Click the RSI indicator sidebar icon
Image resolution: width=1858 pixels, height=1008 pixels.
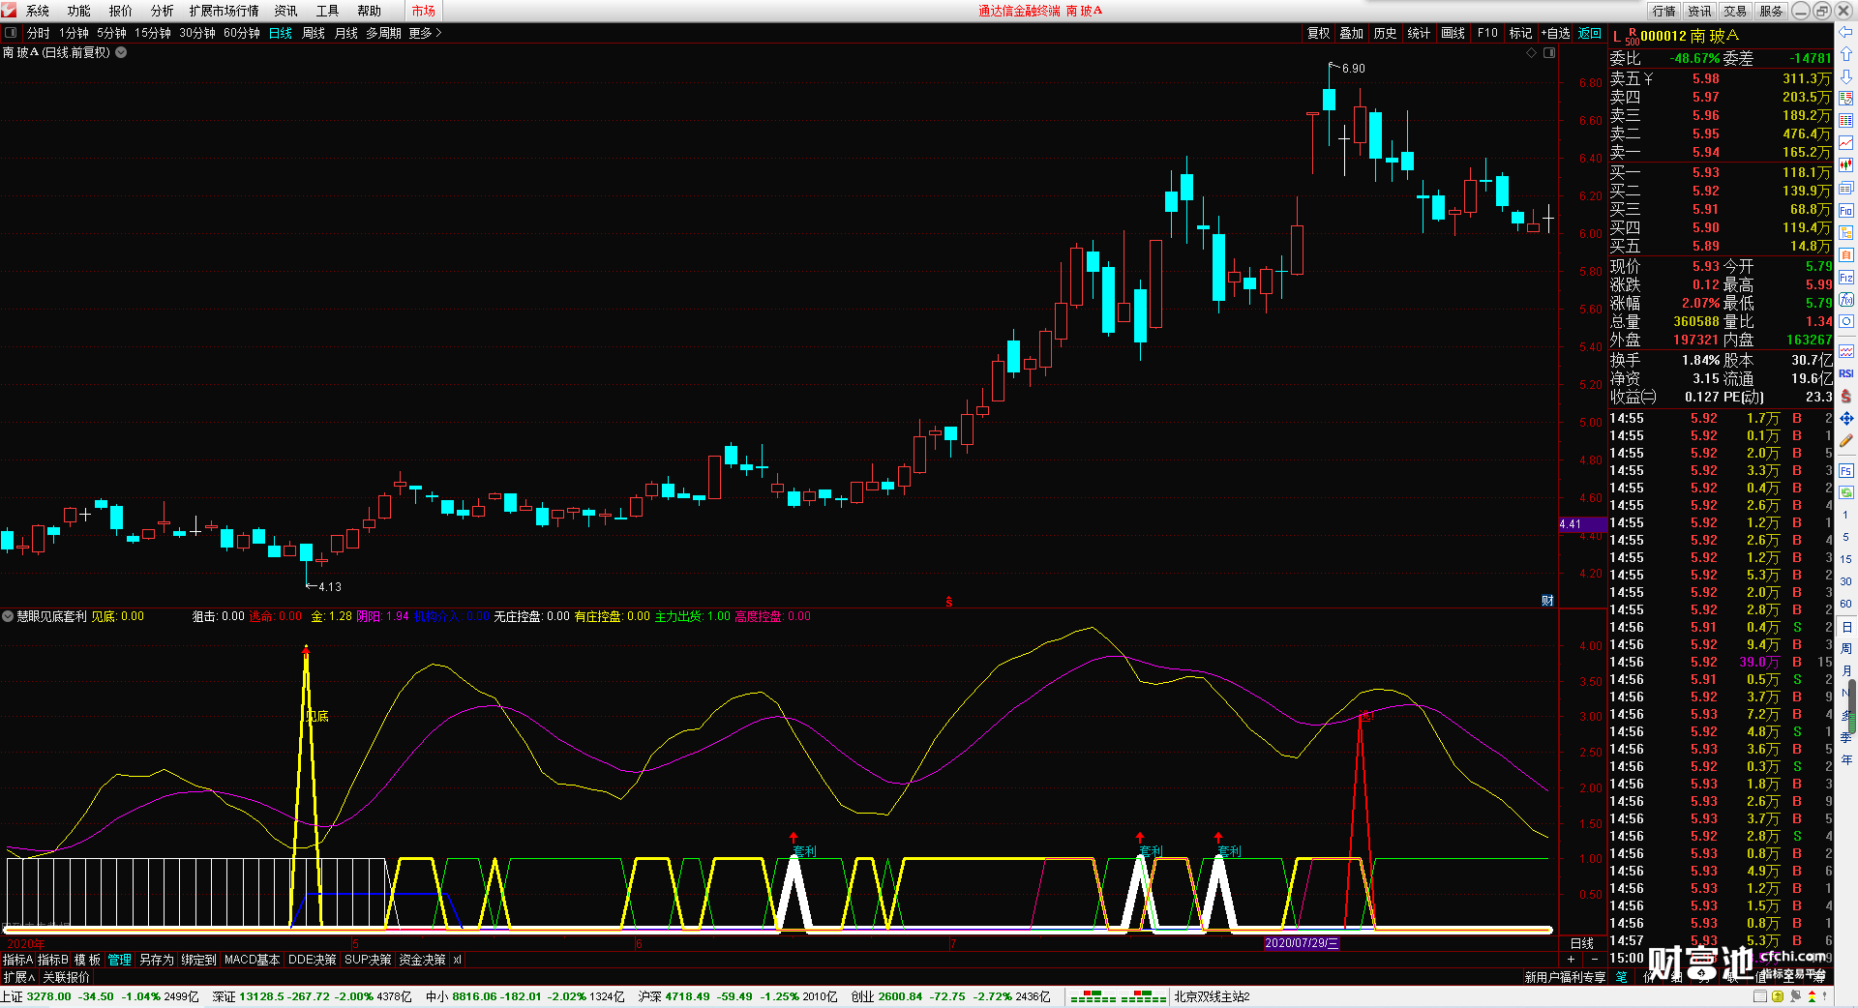point(1846,373)
